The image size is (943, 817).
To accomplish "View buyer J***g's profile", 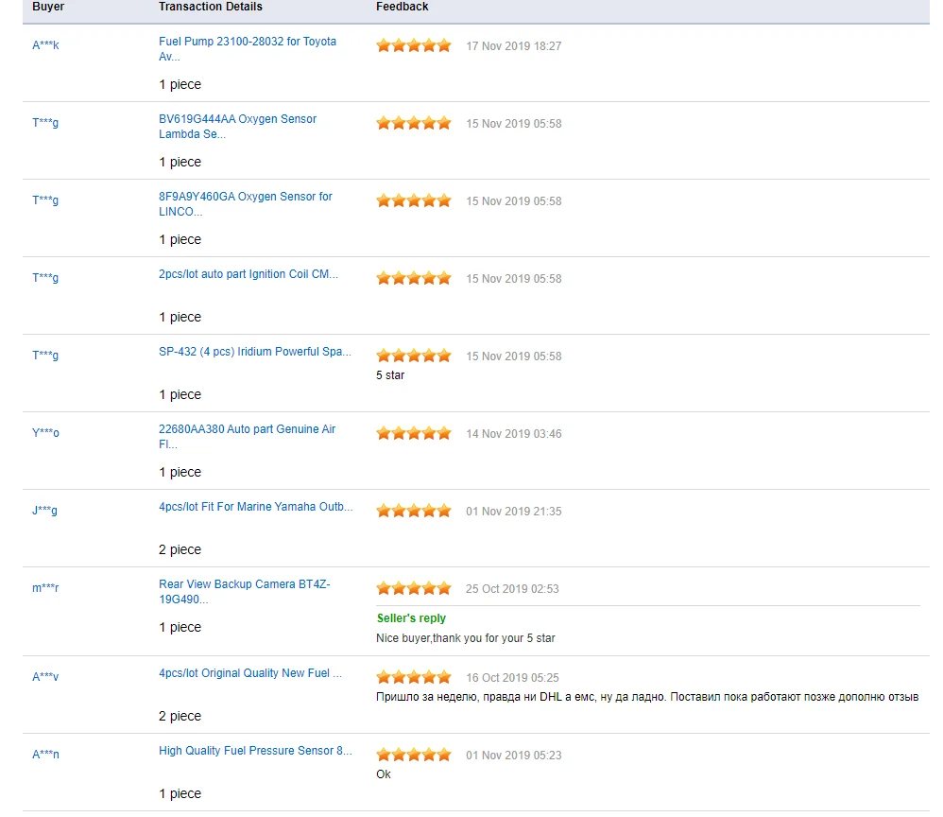I will tap(44, 511).
